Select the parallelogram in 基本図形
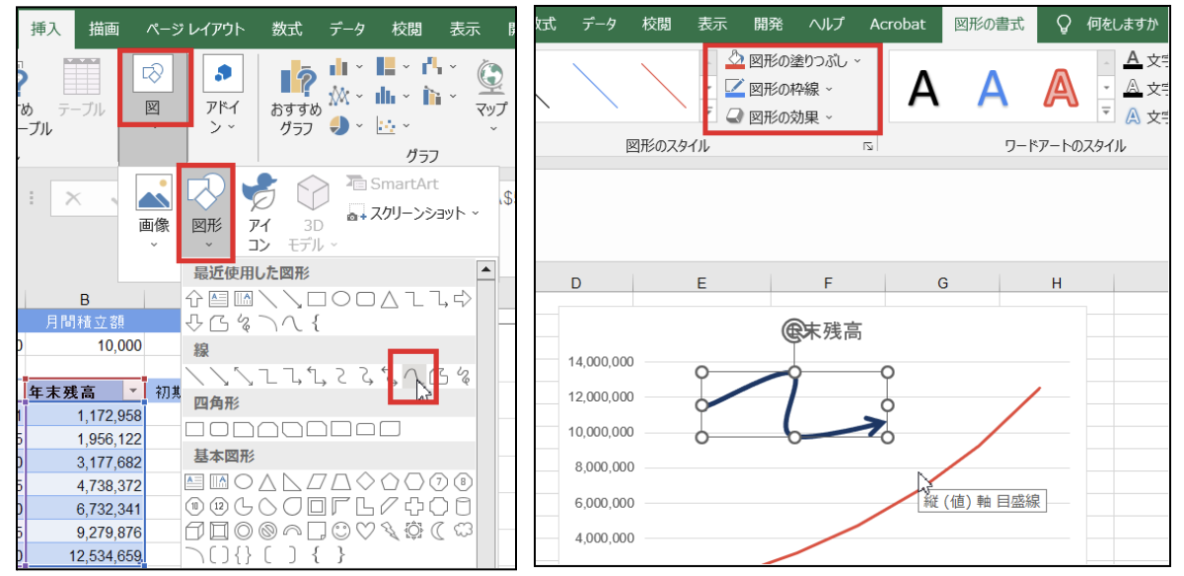The height and width of the screenshot is (576, 1184). pos(316,481)
